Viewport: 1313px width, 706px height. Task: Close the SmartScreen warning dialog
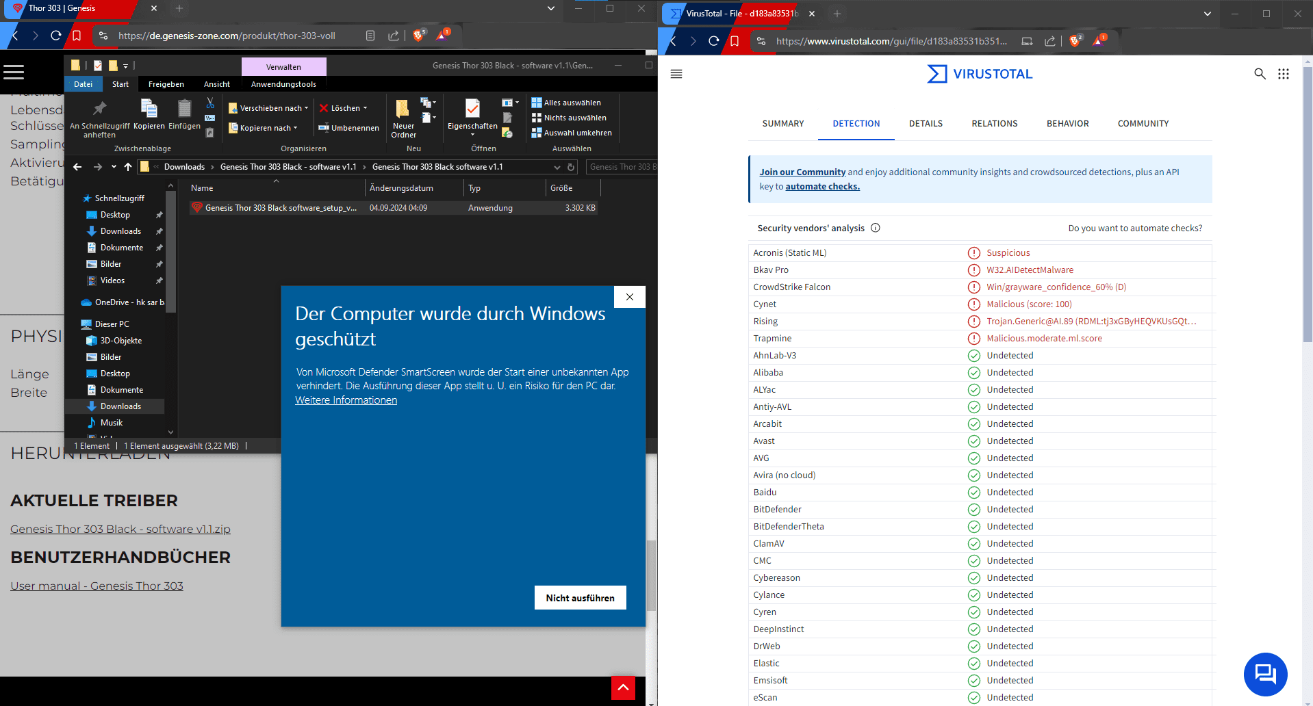point(630,297)
